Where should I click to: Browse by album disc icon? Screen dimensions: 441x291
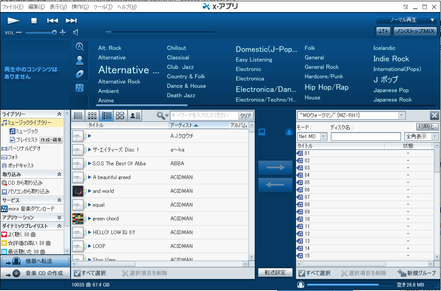point(80,74)
